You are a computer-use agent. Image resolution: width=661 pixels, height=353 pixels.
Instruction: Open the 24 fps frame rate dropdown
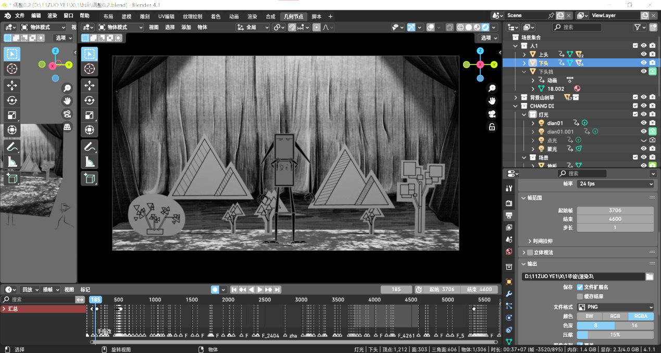pyautogui.click(x=615, y=184)
